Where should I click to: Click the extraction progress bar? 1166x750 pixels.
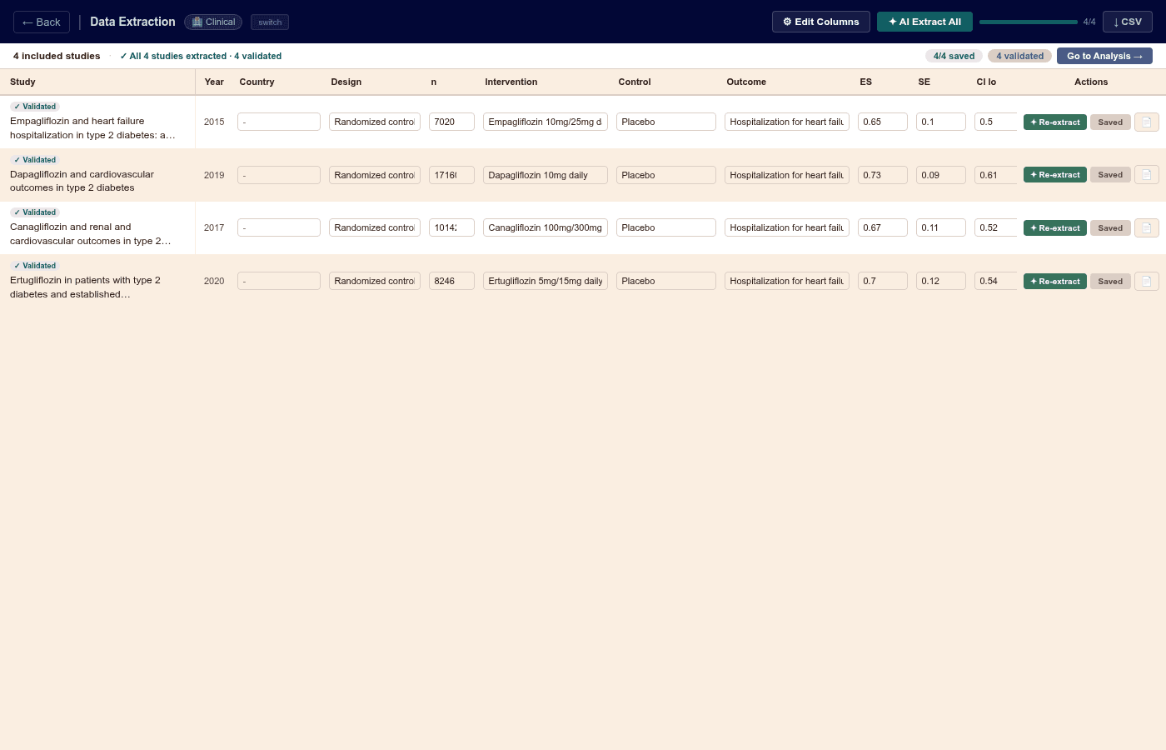tap(1029, 22)
